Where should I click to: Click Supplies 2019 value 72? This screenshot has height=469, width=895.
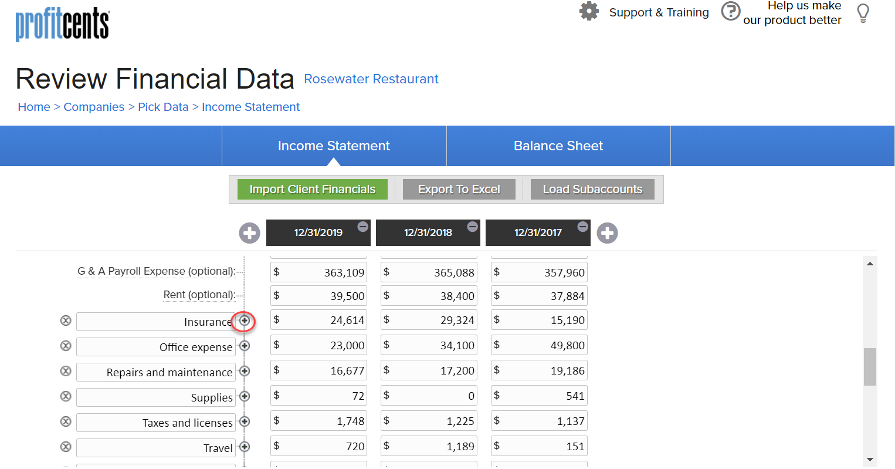click(x=318, y=396)
